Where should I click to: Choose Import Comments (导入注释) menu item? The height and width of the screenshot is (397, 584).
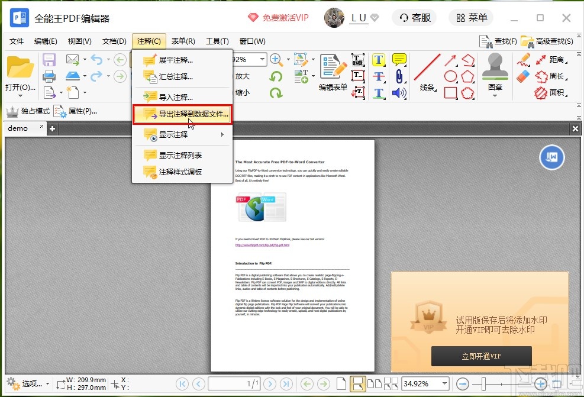pos(182,97)
